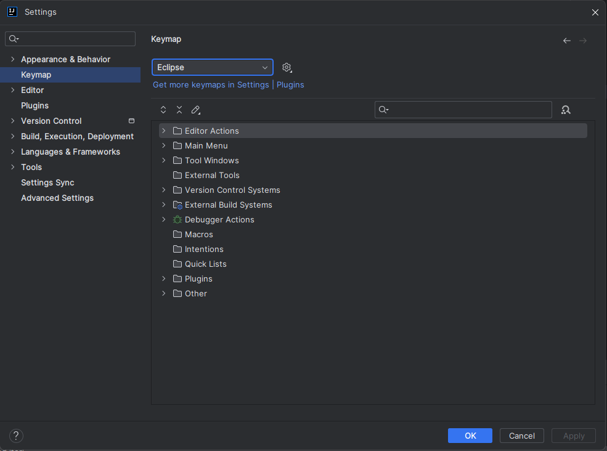The width and height of the screenshot is (607, 451).
Task: Open the Eclipse keymap dropdown
Action: (x=213, y=67)
